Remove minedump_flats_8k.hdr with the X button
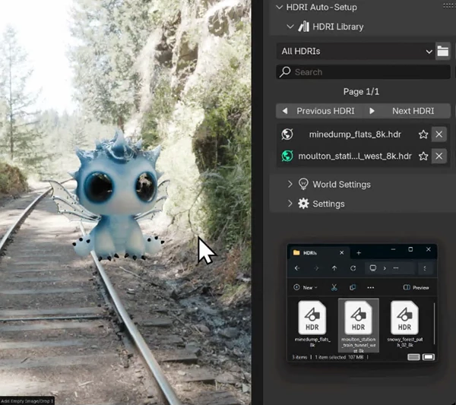456x405 pixels. pyautogui.click(x=439, y=134)
